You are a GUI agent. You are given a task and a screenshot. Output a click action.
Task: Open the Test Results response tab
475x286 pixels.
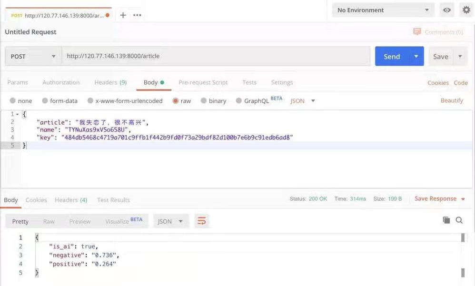coord(113,200)
